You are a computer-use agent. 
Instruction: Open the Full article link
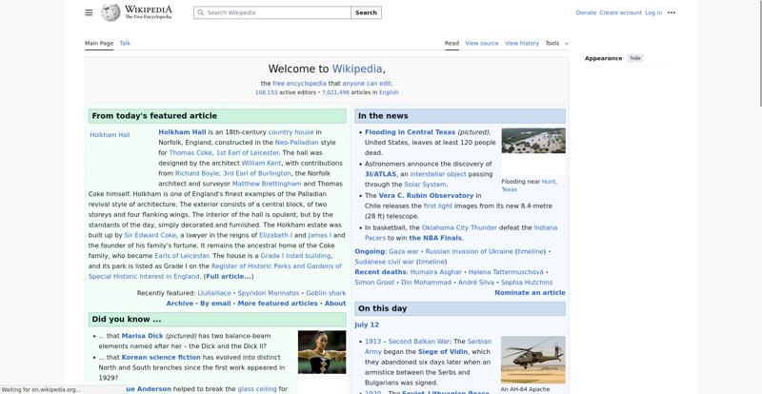point(229,276)
